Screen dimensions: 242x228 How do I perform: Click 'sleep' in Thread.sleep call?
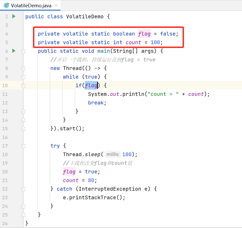[x=93, y=154]
